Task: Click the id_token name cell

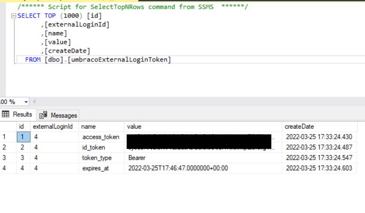Action: pyautogui.click(x=94, y=148)
